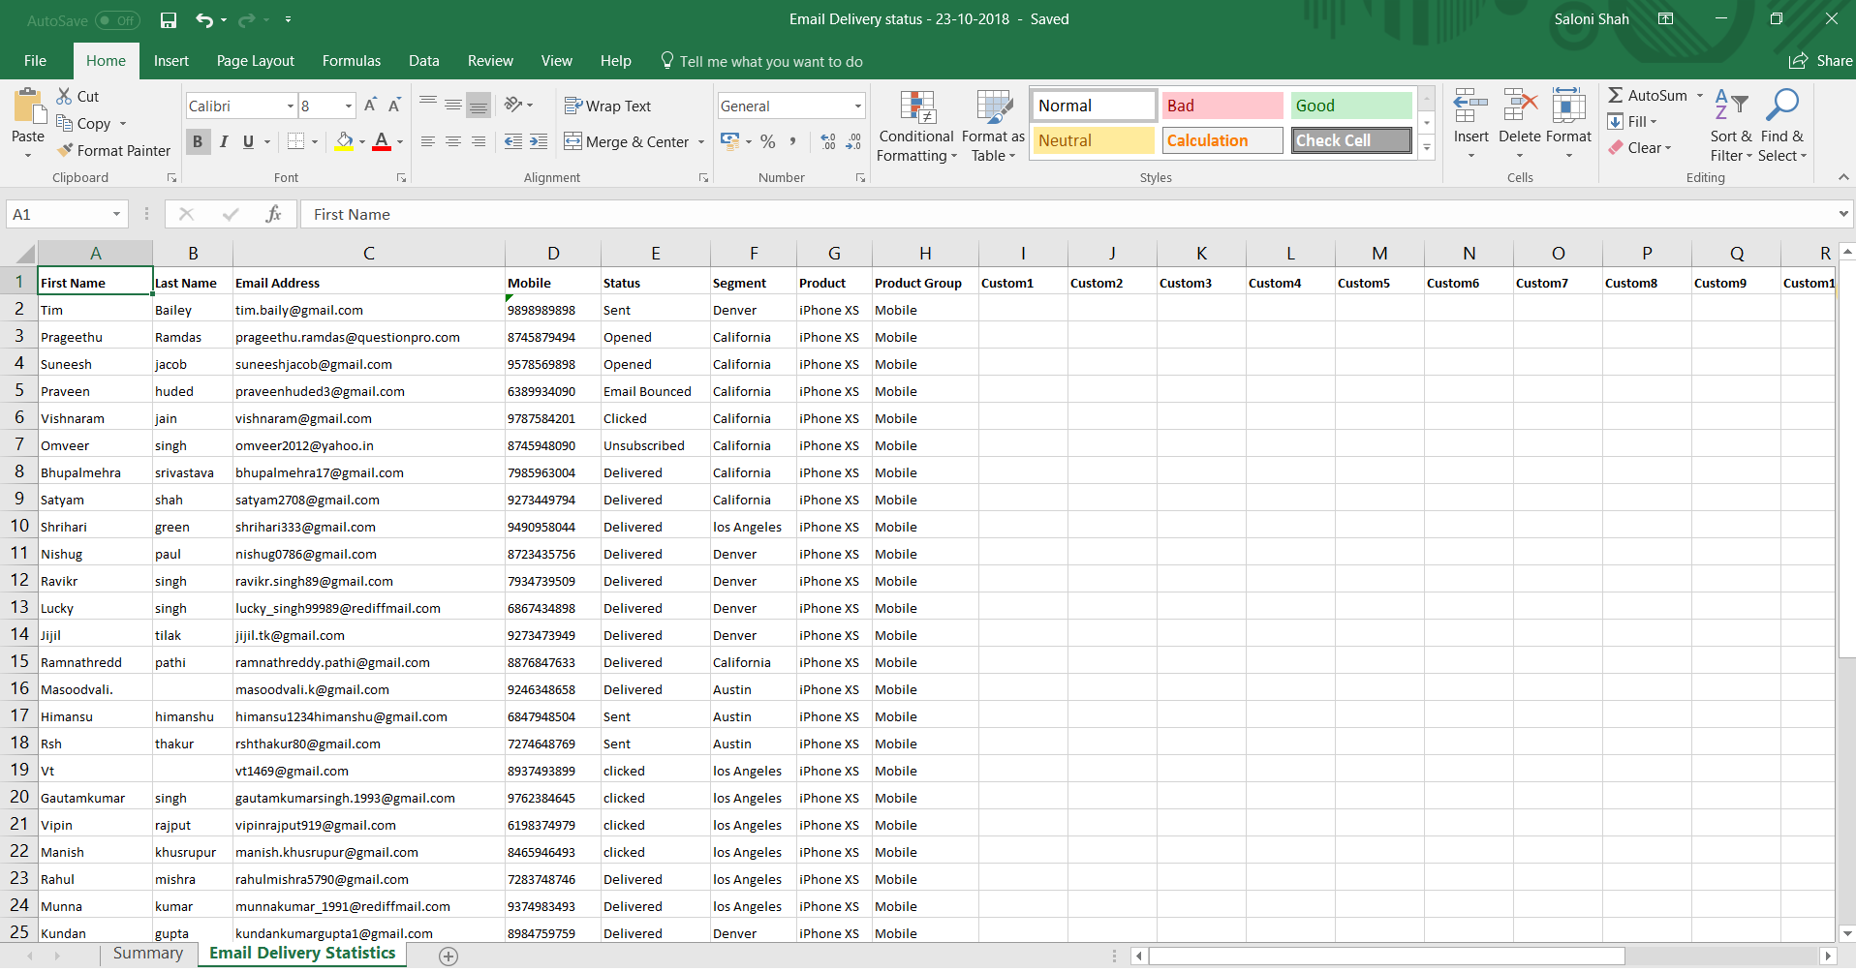Open the Name Box dropdown arrow
This screenshot has width=1856, height=972.
point(116,214)
